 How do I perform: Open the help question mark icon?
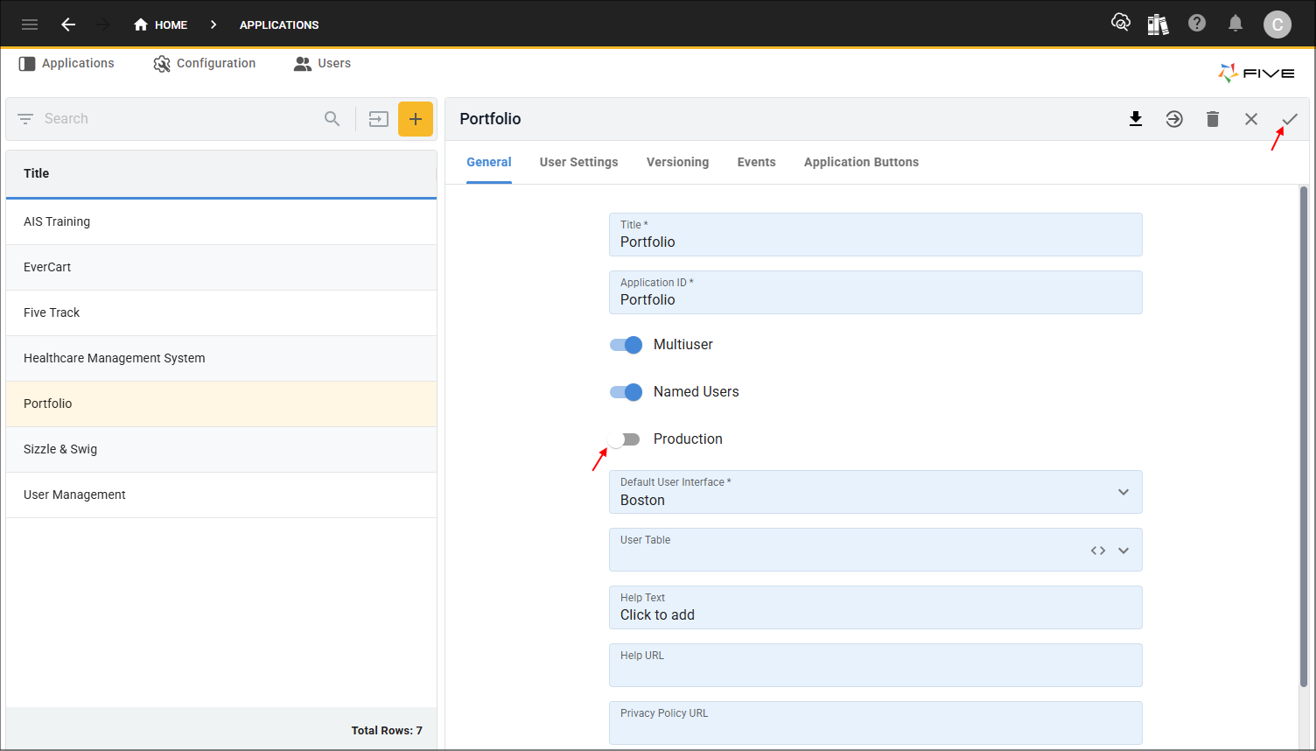[1197, 24]
